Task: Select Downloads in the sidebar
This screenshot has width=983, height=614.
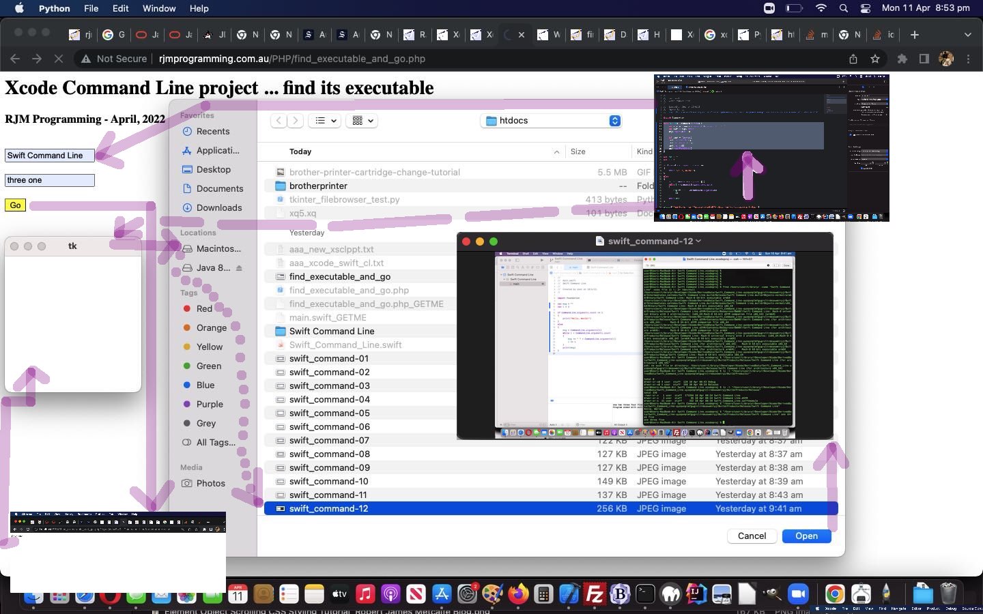Action: [218, 207]
